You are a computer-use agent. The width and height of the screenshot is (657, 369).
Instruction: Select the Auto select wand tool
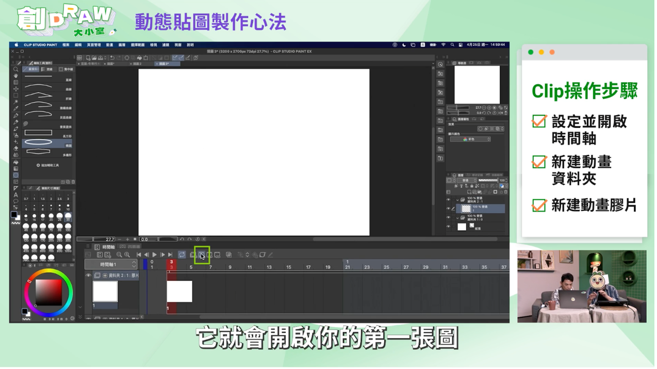click(16, 102)
